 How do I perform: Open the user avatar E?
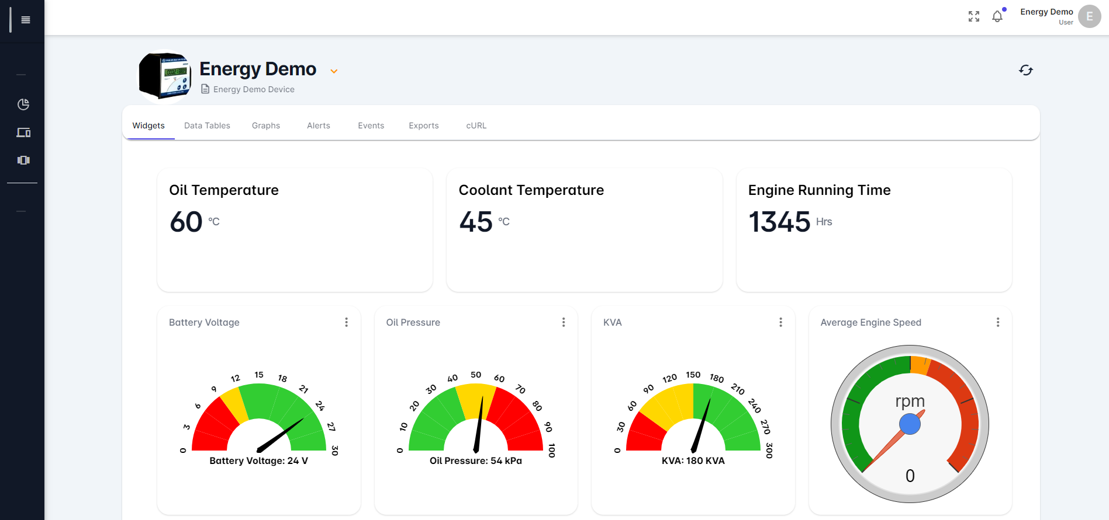[1090, 16]
